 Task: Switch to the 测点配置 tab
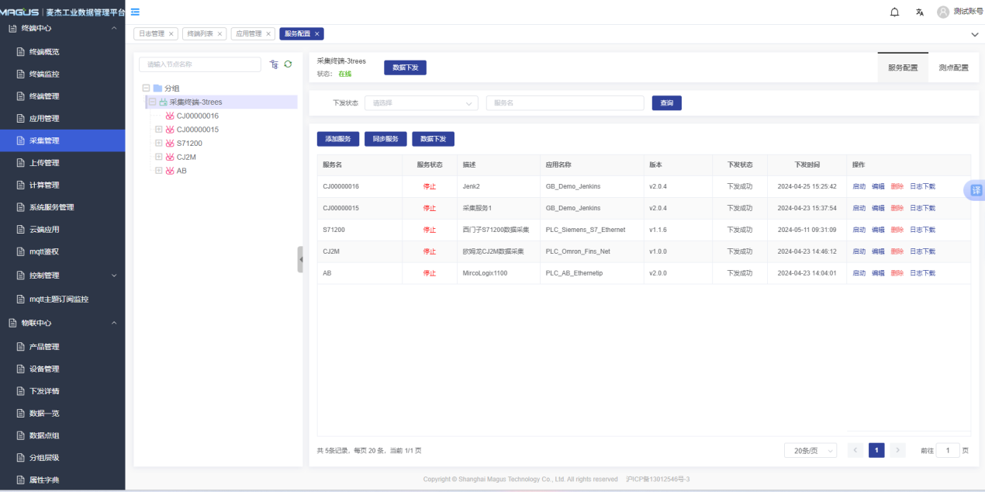[952, 68]
